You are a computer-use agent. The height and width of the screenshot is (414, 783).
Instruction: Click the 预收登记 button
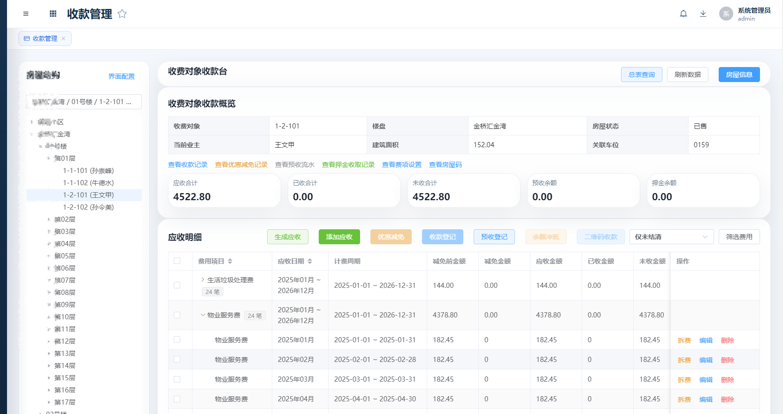tap(494, 237)
